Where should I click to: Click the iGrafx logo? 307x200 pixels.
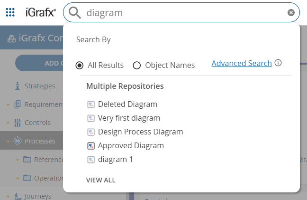40,13
